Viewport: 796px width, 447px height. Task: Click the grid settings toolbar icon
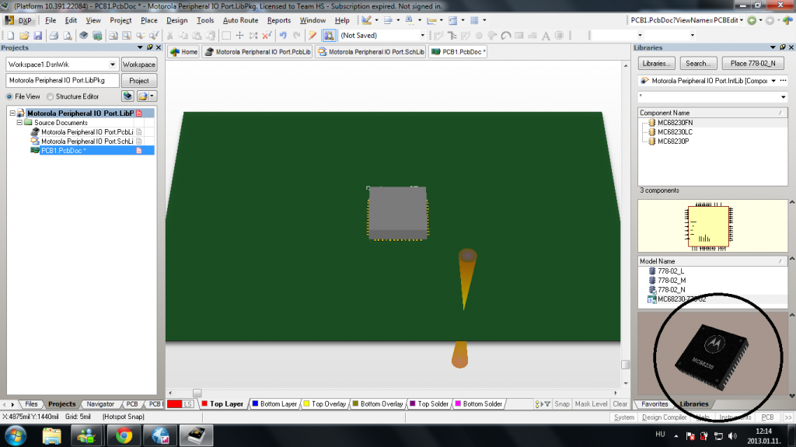(x=474, y=20)
